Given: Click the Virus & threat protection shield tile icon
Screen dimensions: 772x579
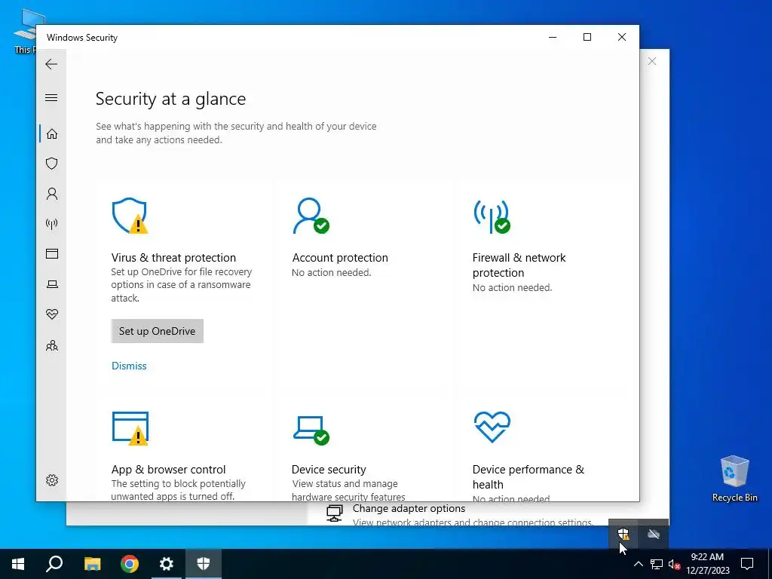Looking at the screenshot, I should [x=130, y=216].
